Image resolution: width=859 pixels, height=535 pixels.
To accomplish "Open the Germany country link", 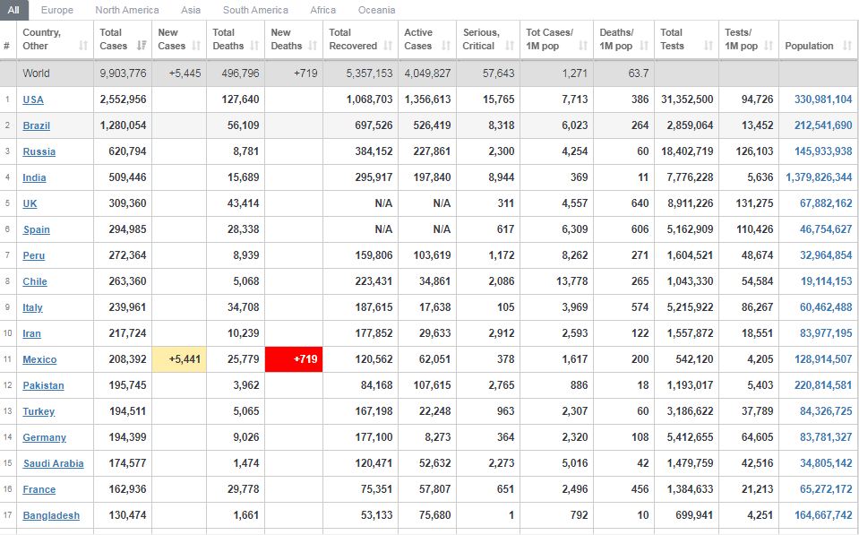I will coord(45,437).
